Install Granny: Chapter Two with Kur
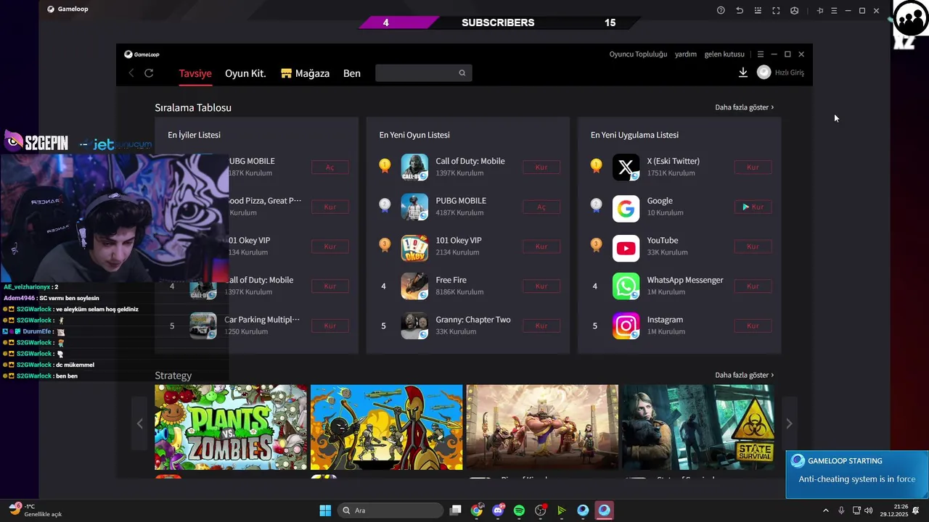 541,326
